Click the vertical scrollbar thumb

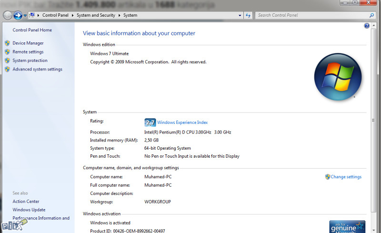pyautogui.click(x=374, y=120)
